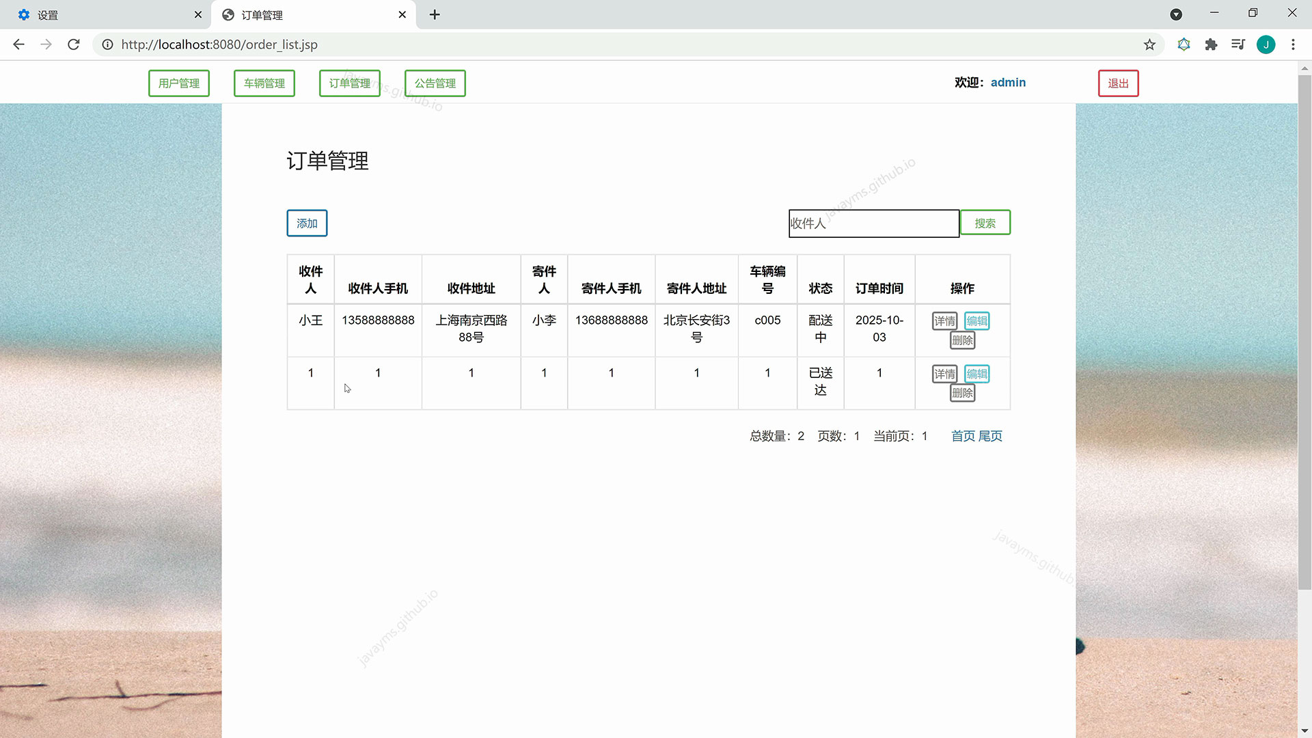
Task: Open the media control playlist icon
Action: point(1238,44)
